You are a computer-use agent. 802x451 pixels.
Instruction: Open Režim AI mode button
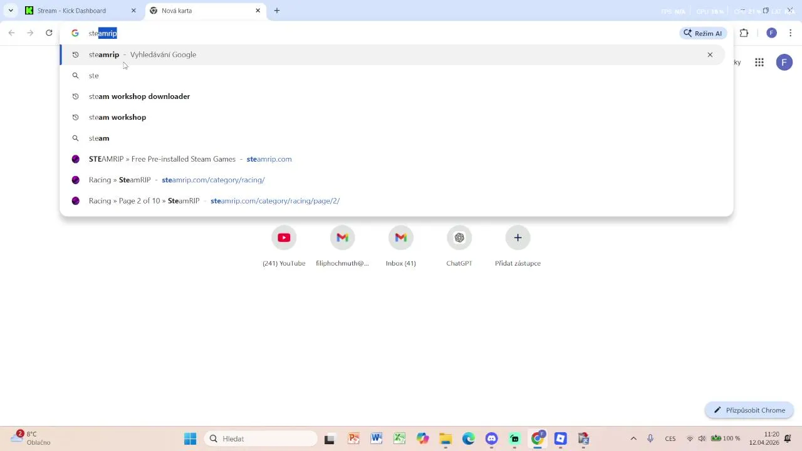pyautogui.click(x=703, y=33)
